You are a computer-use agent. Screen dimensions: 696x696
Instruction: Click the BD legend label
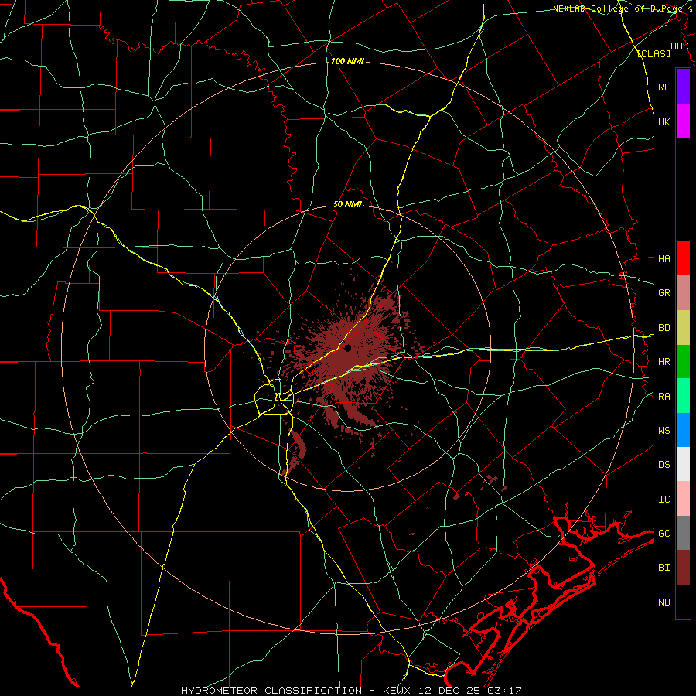pos(664,328)
